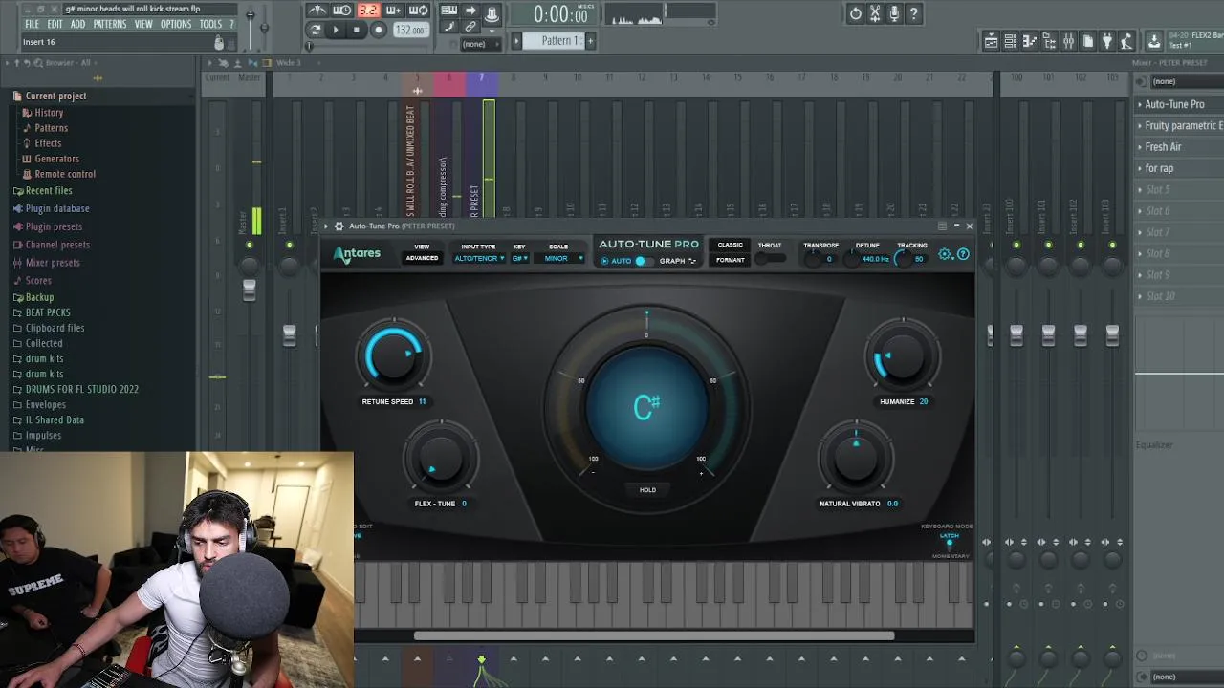Open the ADD menu
Screen dimensions: 1224x688
click(77, 24)
